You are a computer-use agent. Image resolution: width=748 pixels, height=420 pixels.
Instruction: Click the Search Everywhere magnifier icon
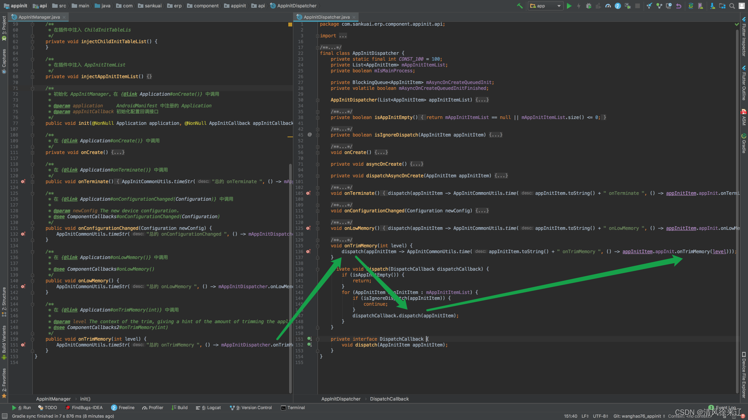tap(732, 6)
